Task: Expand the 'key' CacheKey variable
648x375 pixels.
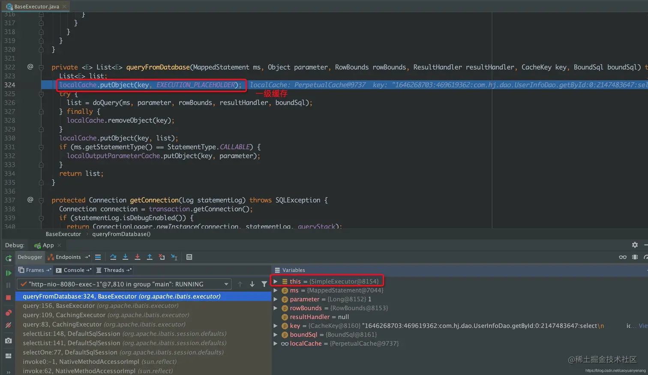Action: click(x=276, y=326)
